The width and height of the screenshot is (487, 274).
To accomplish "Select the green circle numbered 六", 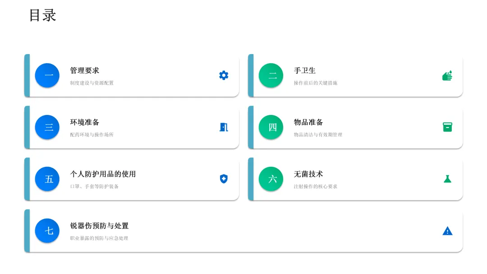I will tap(271, 179).
